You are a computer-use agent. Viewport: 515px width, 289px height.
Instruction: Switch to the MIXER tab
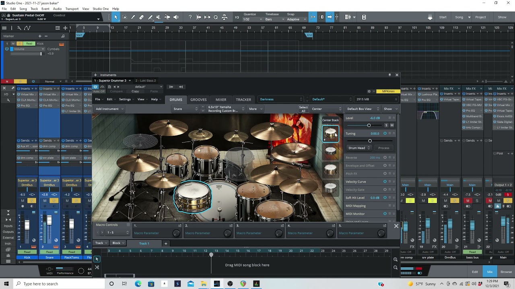tap(221, 100)
